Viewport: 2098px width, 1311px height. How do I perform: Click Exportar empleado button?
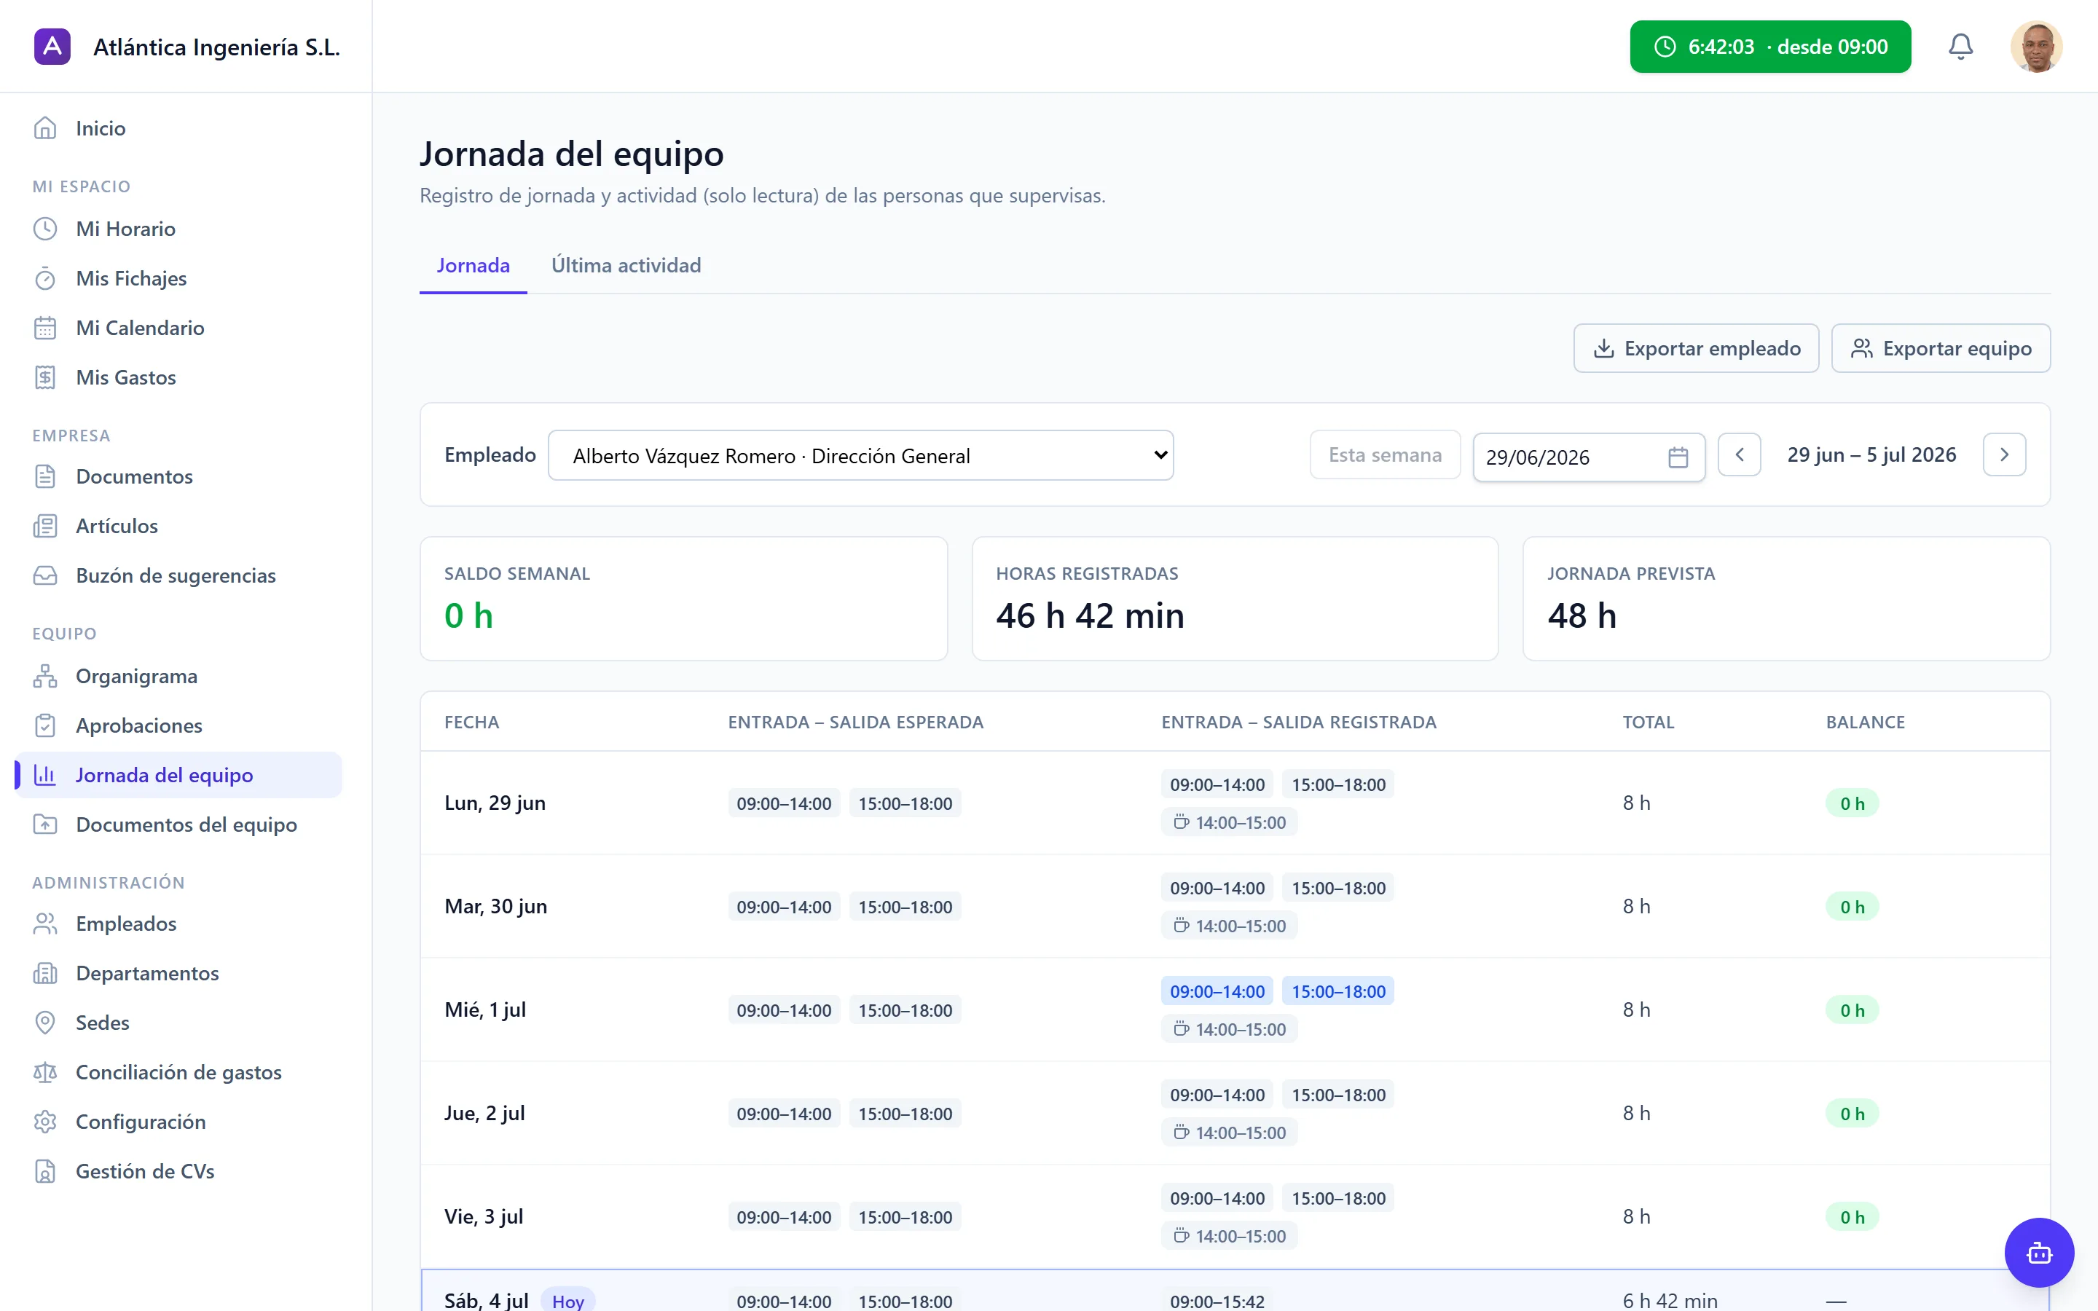(x=1696, y=349)
